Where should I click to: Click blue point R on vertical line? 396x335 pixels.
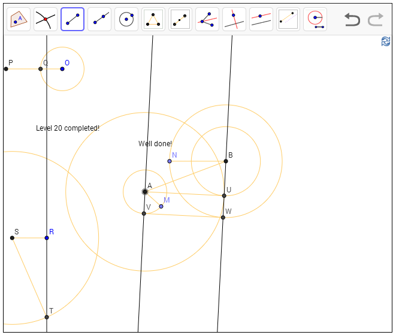pos(47,238)
